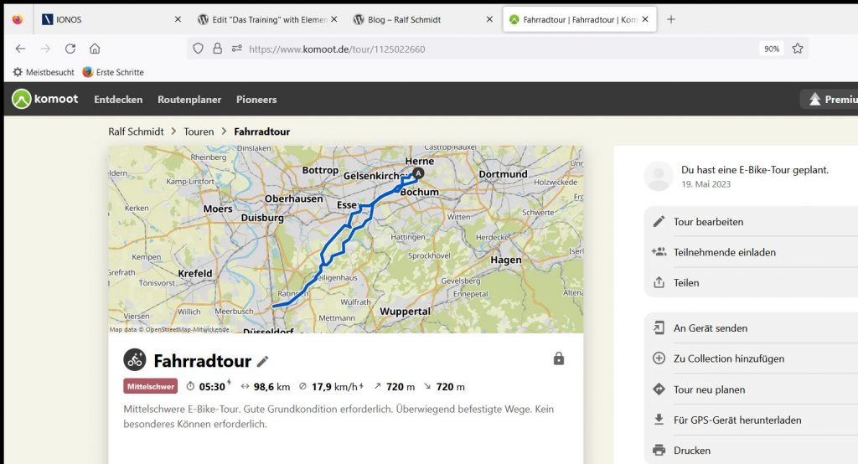
Task: Select Teilnehmende einladen
Action: click(724, 252)
